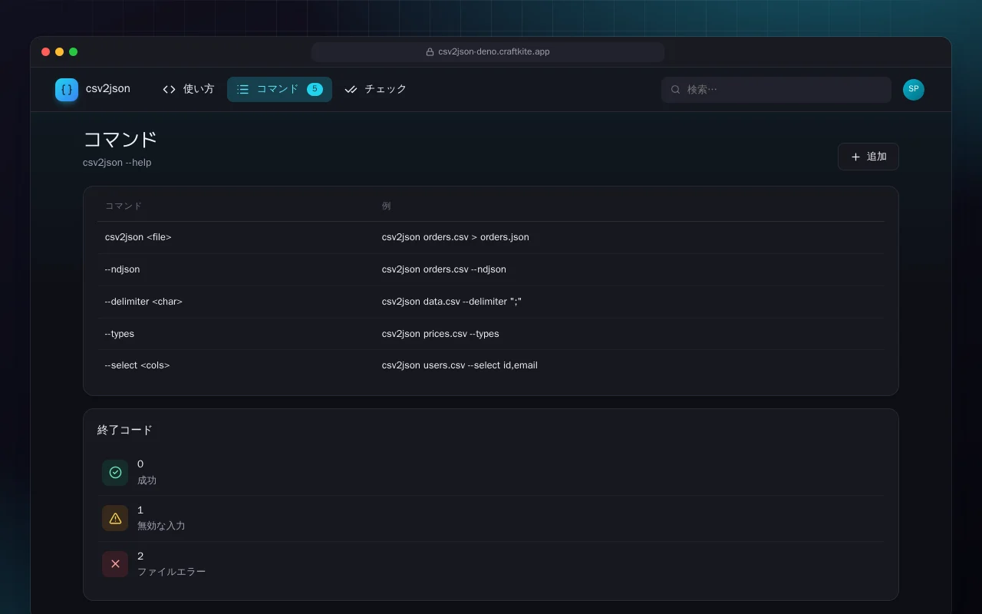Click the 無効な入力 exit code label
This screenshot has height=614, width=982.
pyautogui.click(x=161, y=527)
